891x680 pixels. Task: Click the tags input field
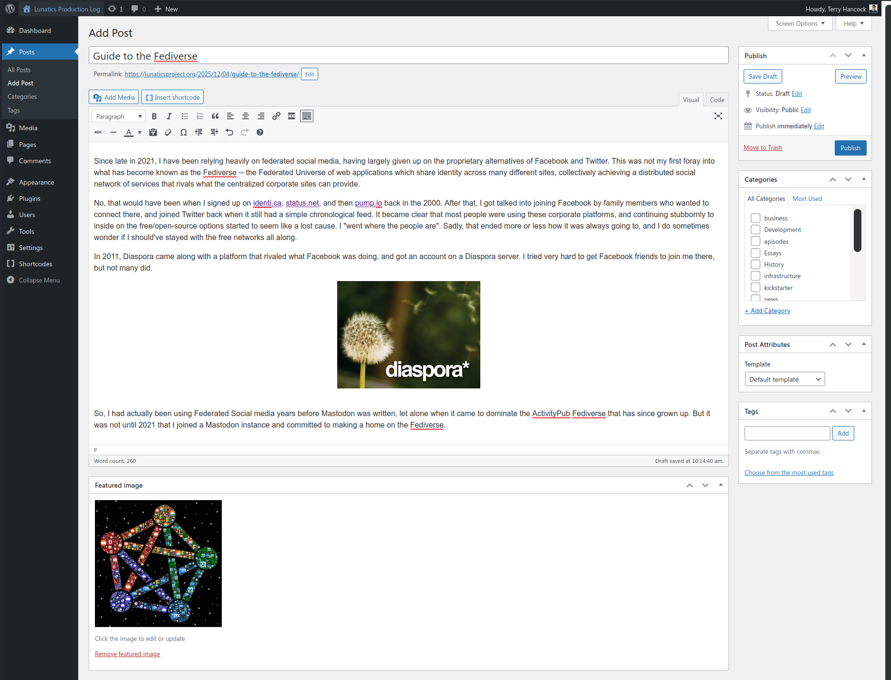(x=787, y=433)
